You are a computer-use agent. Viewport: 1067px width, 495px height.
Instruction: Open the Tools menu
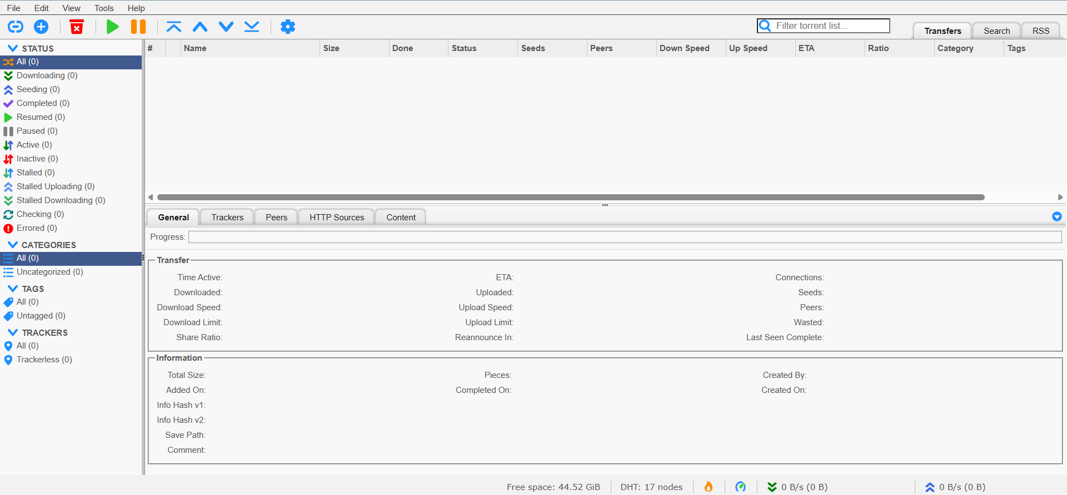pos(104,8)
